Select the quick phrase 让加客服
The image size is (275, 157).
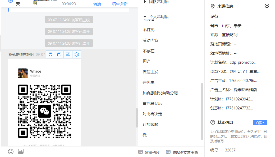[x=150, y=124]
